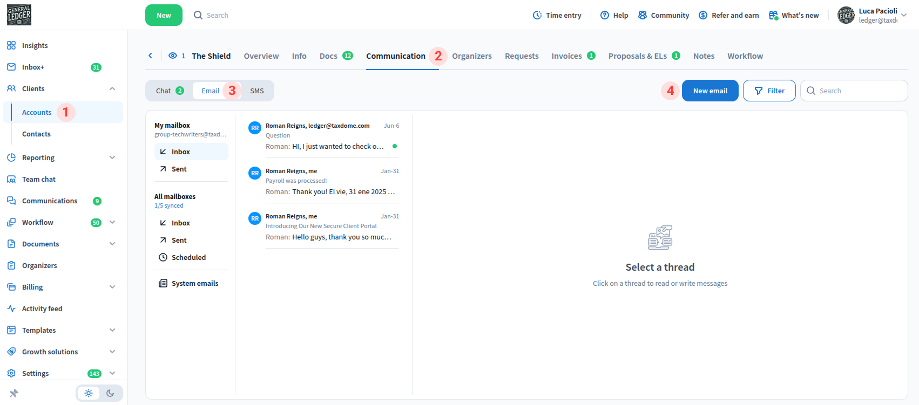Screen dimensions: 919x405
Task: Select the SMS communication tab
Action: tap(257, 91)
